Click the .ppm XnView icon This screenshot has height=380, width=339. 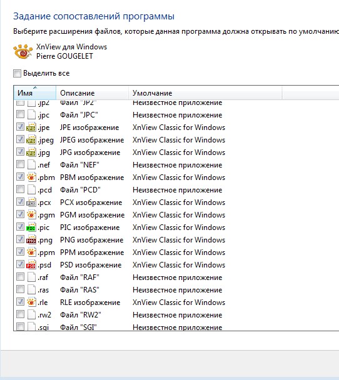tap(31, 252)
